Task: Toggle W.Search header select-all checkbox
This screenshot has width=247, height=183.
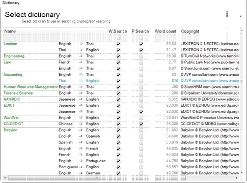Action: (x=118, y=38)
